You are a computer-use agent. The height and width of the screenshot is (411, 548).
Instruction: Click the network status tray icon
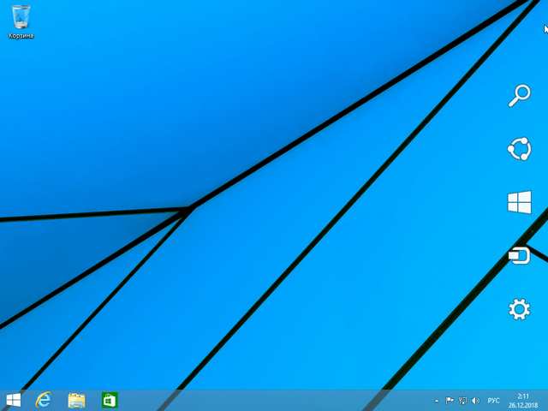click(x=462, y=400)
